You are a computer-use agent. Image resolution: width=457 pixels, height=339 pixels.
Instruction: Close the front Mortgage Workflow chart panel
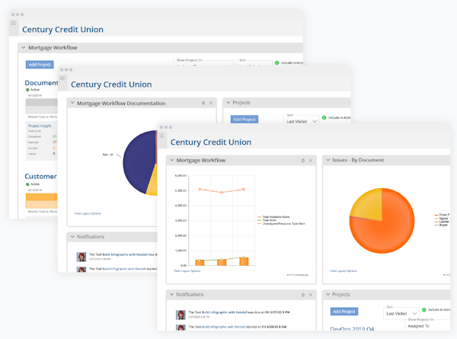(311, 161)
